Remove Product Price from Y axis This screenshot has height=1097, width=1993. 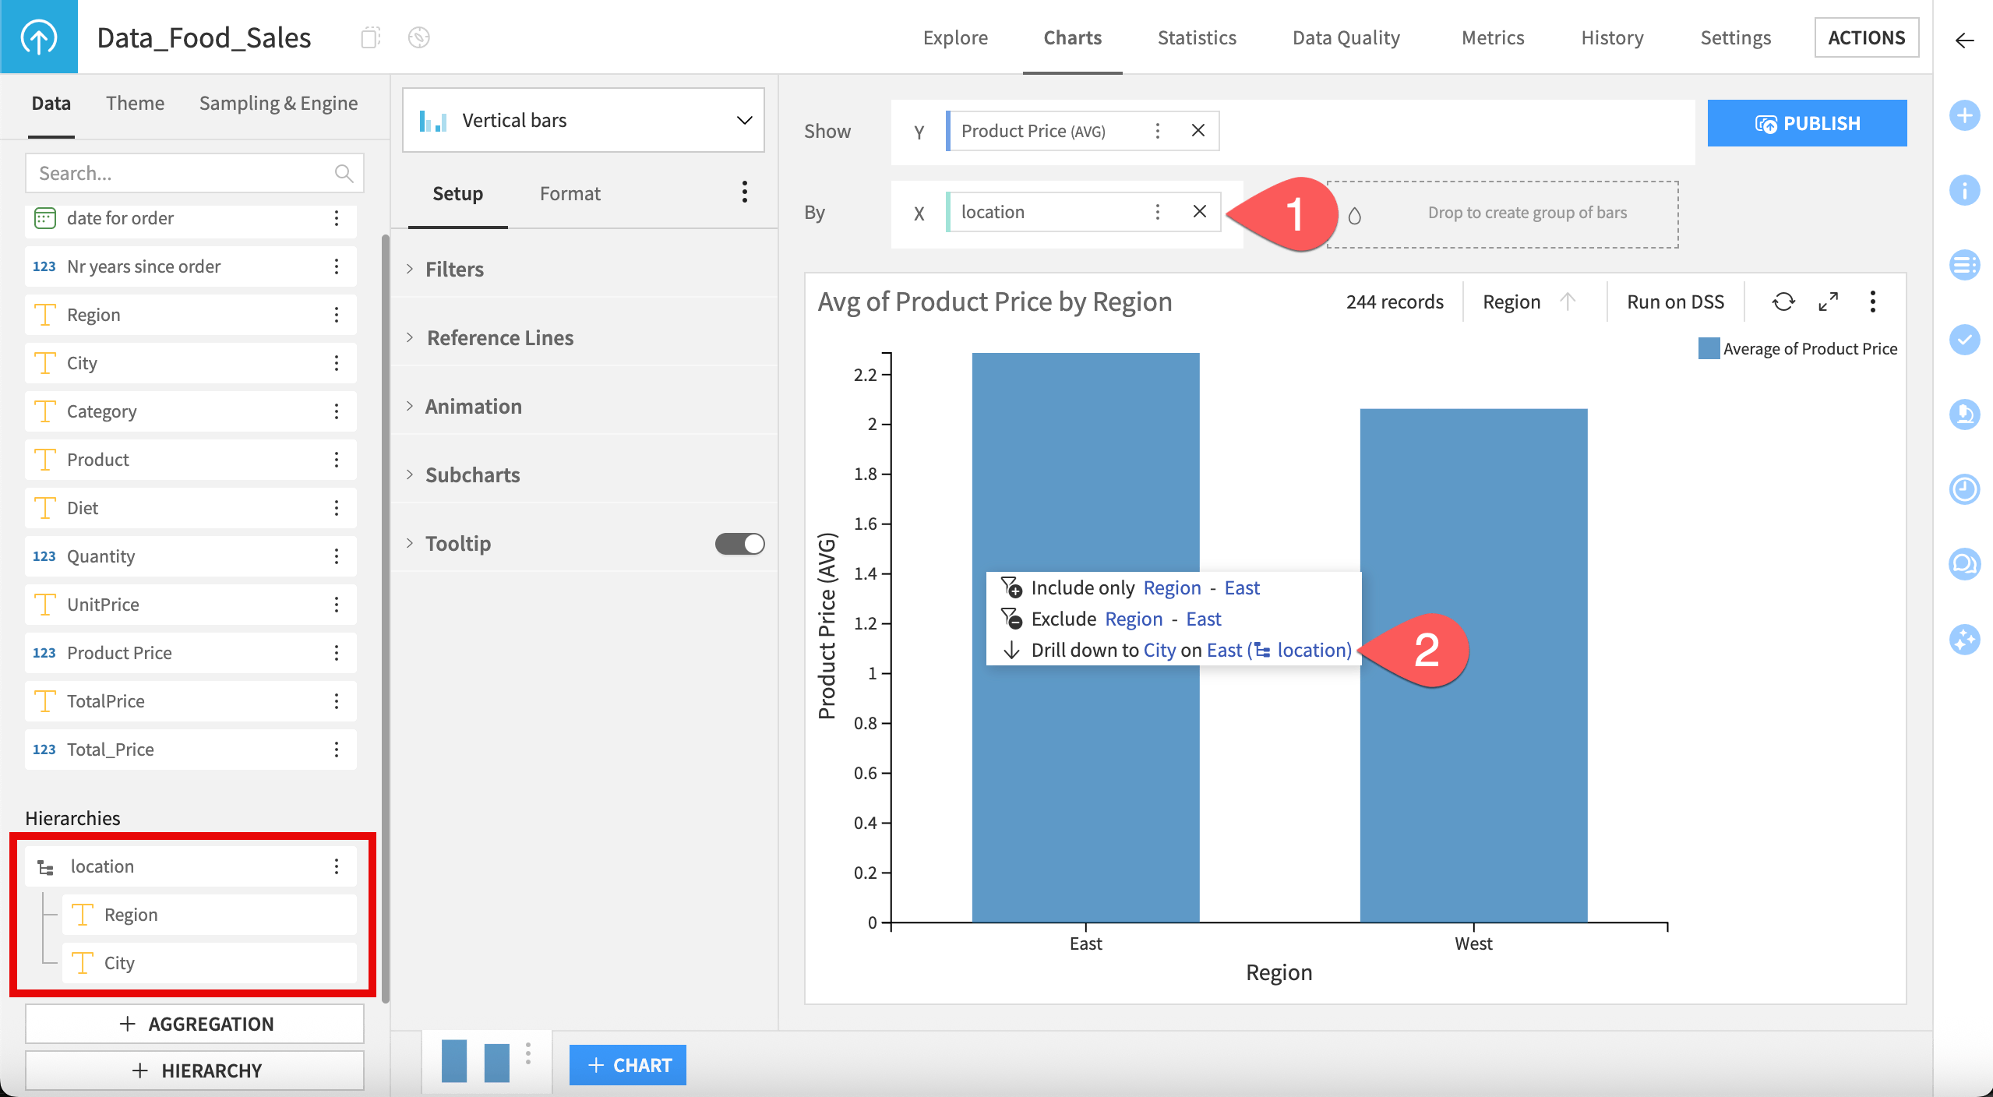click(x=1198, y=131)
